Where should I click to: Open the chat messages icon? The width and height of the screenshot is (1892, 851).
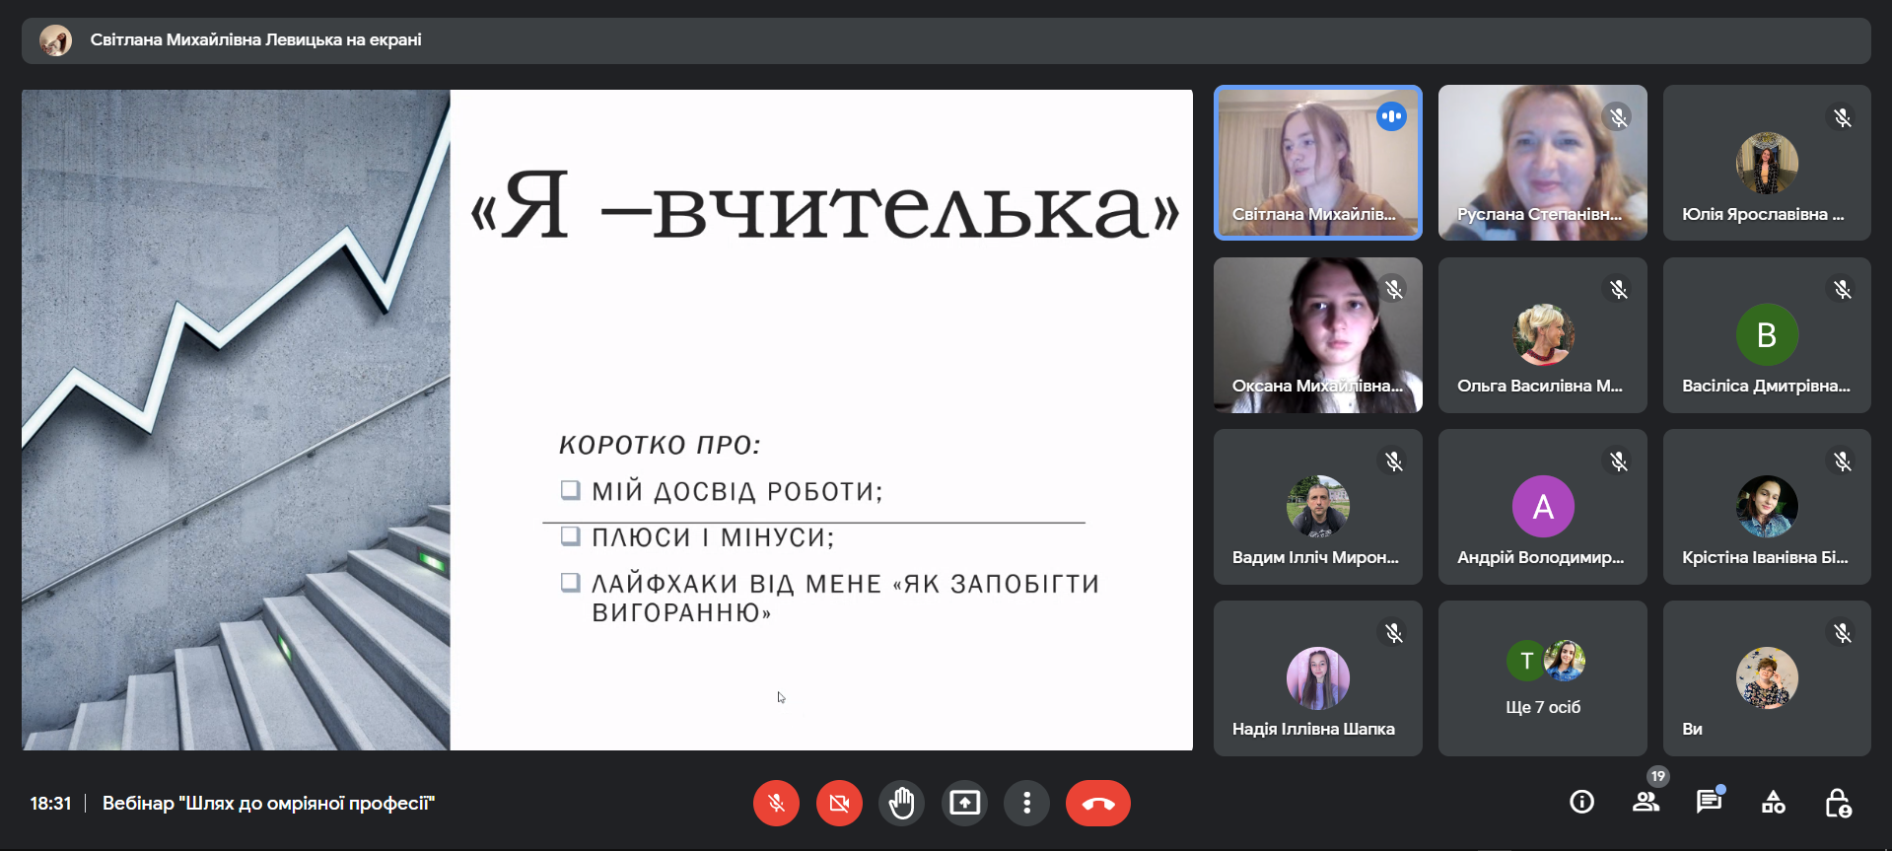pos(1709,803)
